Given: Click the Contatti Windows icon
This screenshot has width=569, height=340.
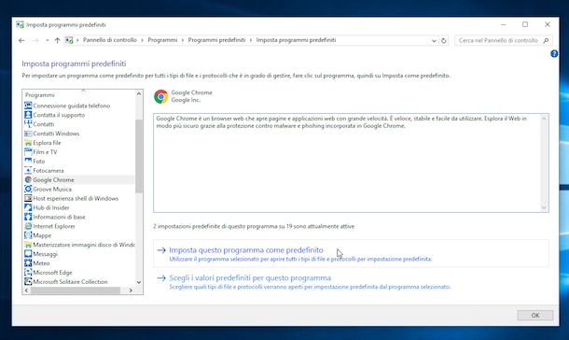Looking at the screenshot, I should pos(28,134).
